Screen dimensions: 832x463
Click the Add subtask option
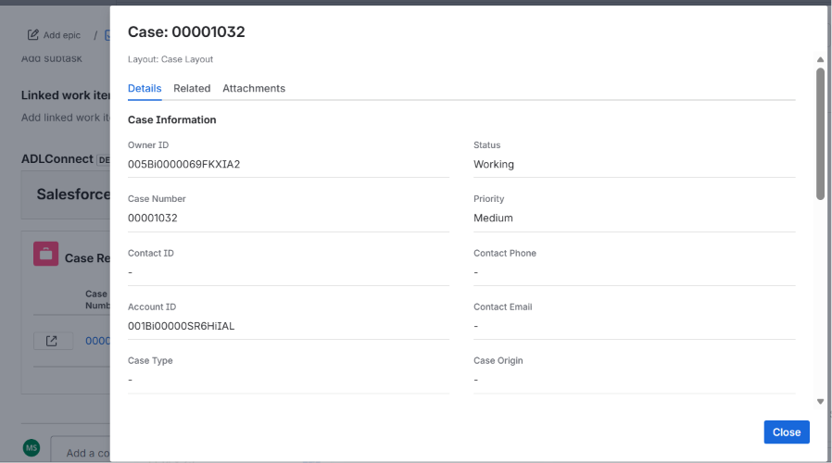click(52, 58)
